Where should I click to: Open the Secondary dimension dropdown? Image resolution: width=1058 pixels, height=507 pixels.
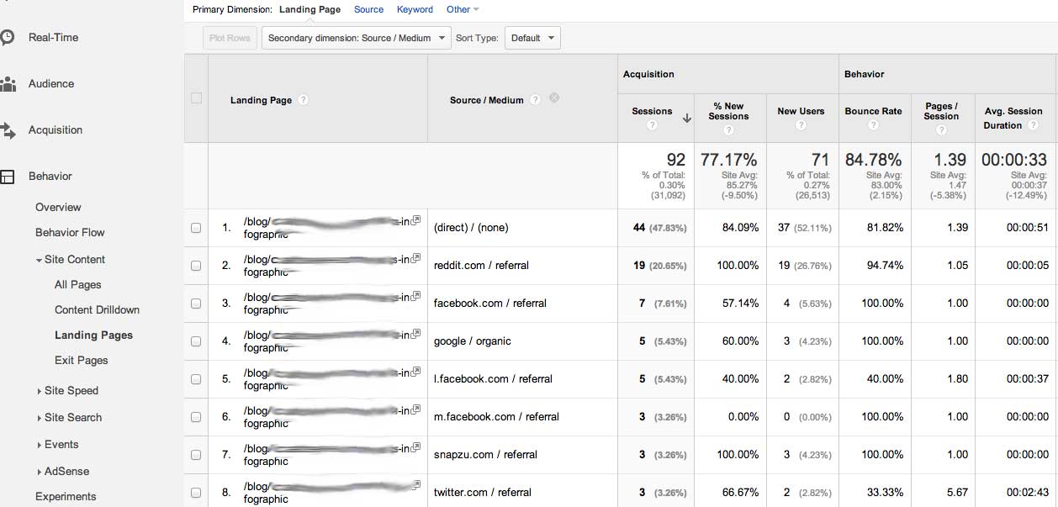[357, 38]
